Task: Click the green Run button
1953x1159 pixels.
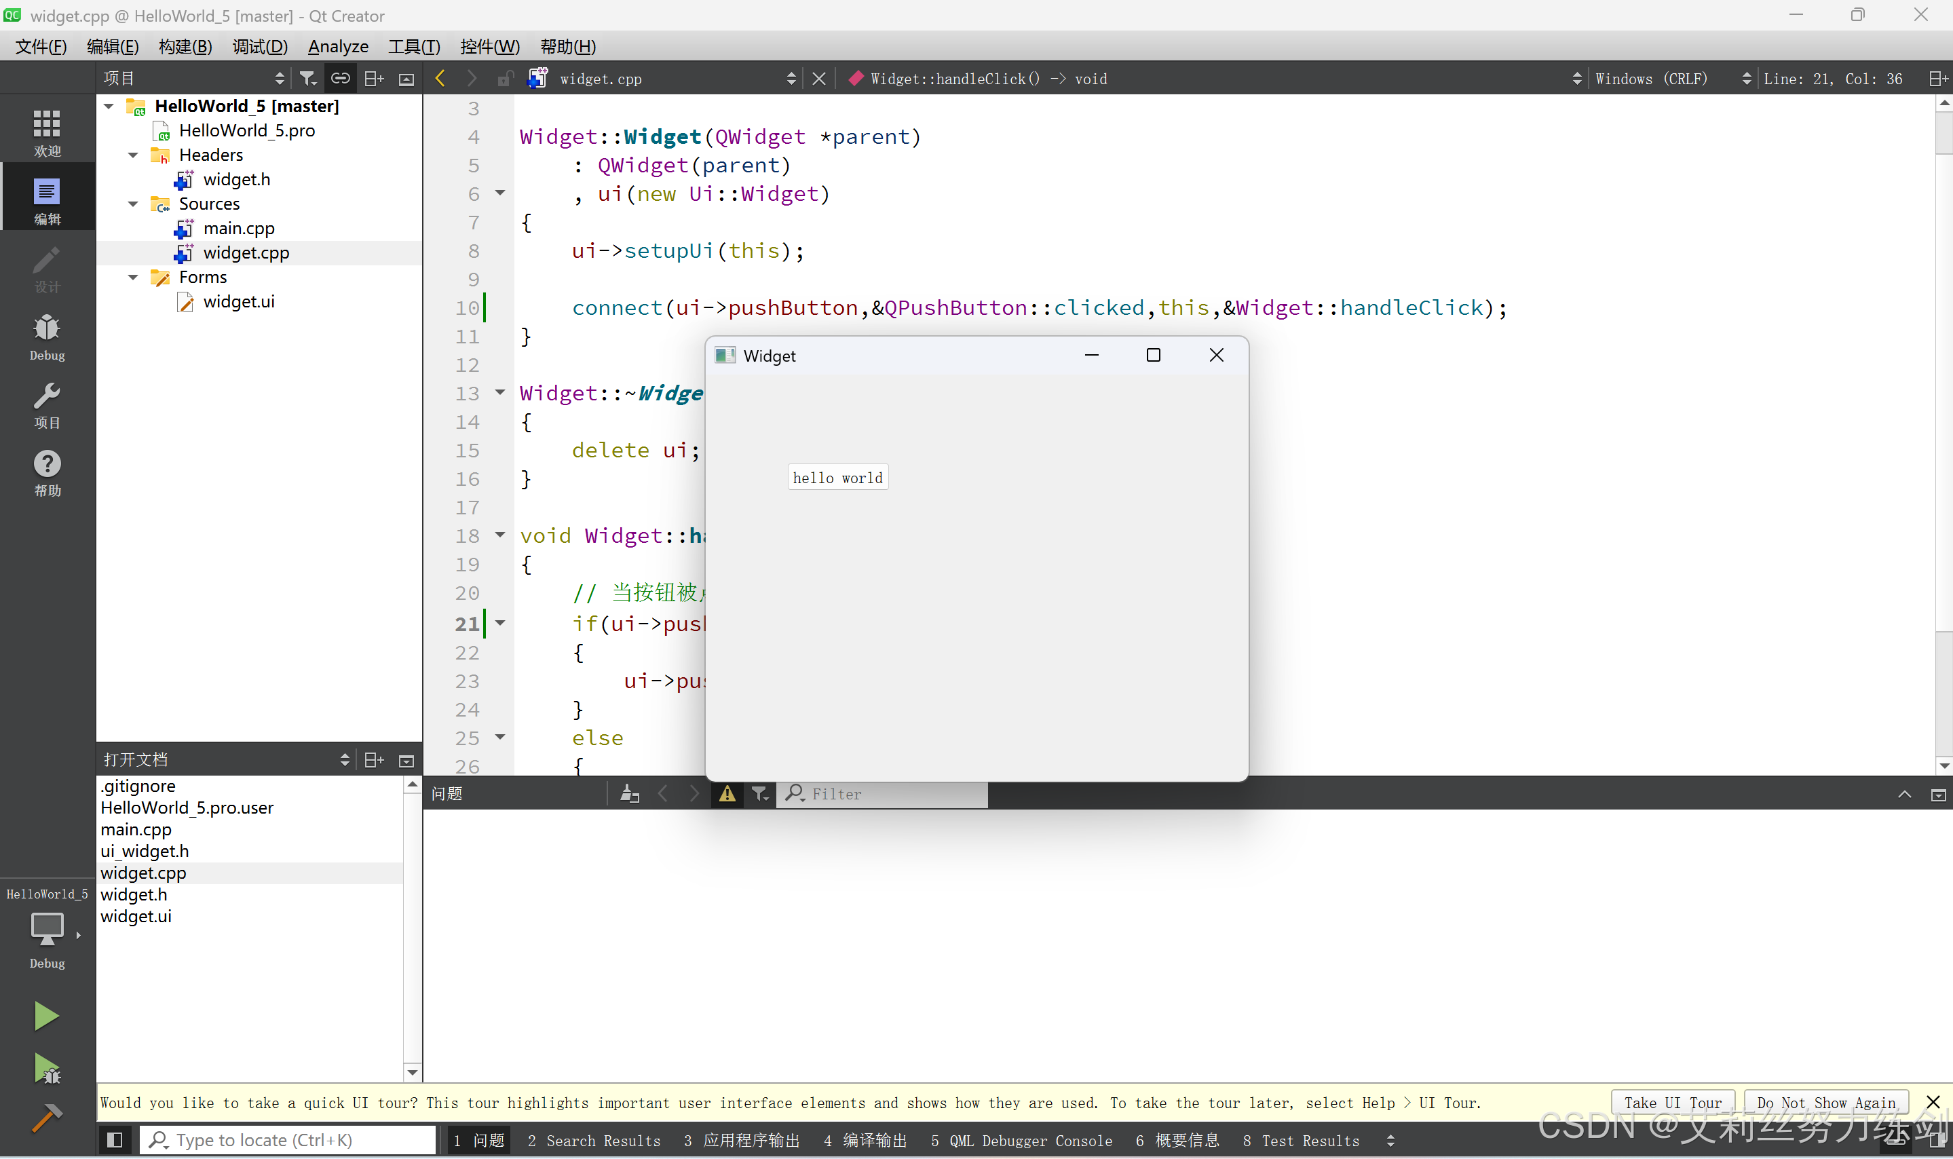Action: (46, 1016)
